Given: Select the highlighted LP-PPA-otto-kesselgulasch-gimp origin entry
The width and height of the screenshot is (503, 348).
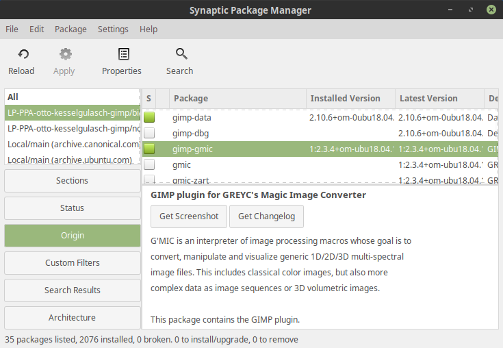Looking at the screenshot, I should tap(72, 112).
